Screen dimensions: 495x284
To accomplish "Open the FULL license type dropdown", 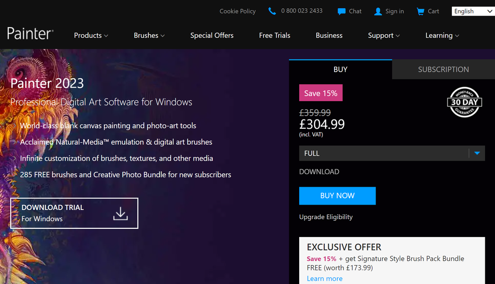I will 392,153.
